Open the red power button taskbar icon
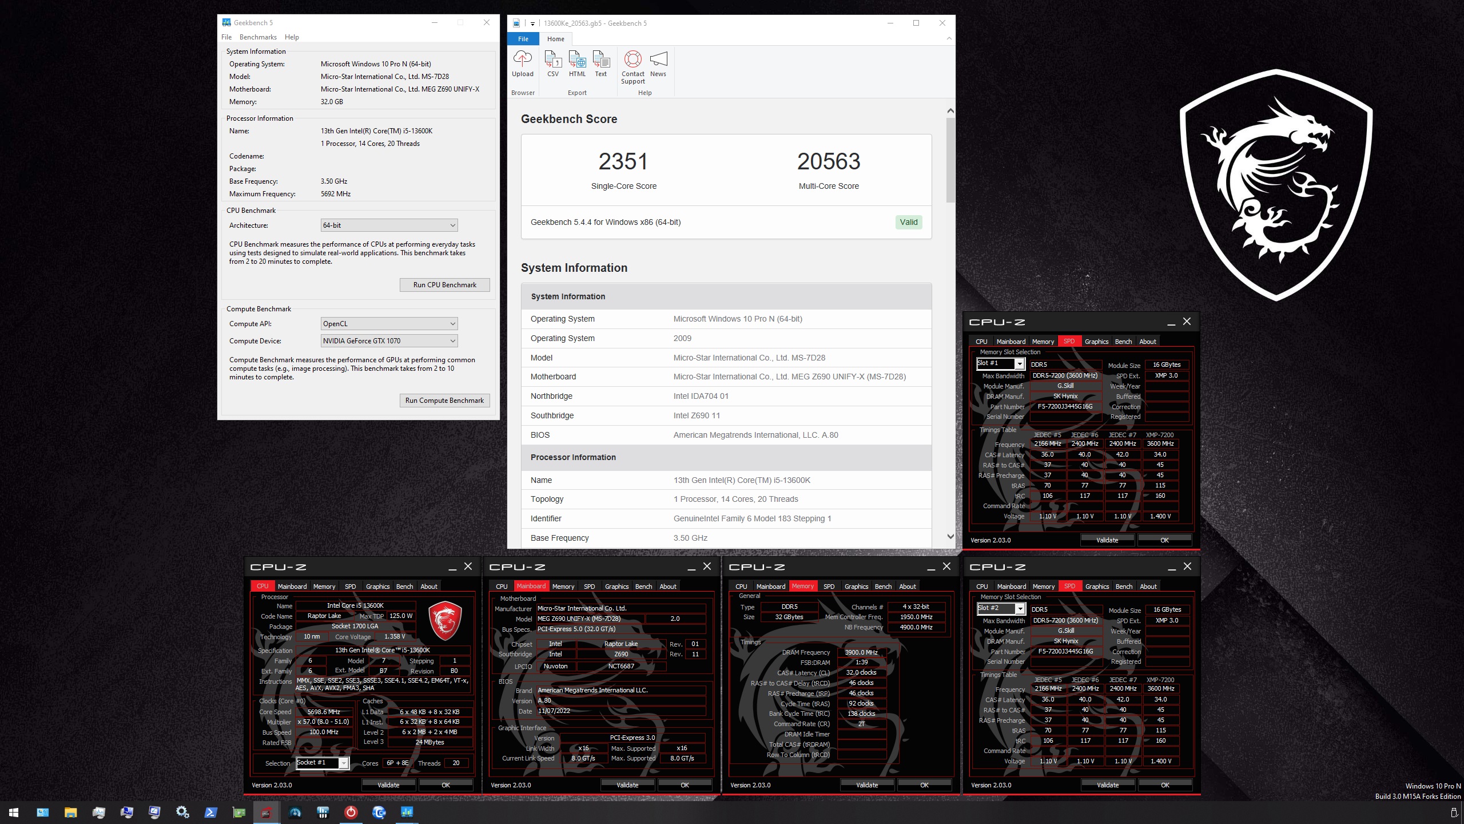Viewport: 1464px width, 824px height. 351,813
